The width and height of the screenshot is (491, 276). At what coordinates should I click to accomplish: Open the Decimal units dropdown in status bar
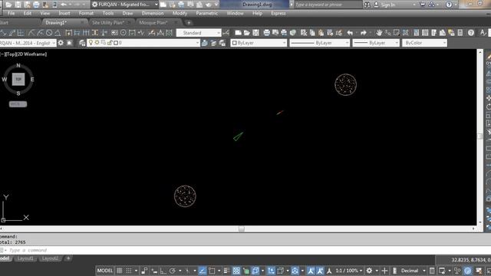point(414,271)
